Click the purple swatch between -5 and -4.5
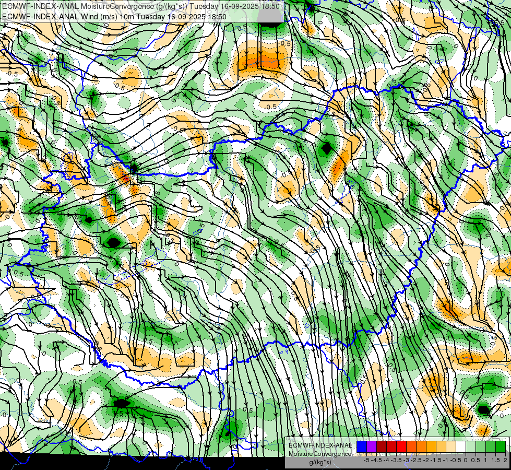Image resolution: width=511 pixels, height=470 pixels. point(372,446)
